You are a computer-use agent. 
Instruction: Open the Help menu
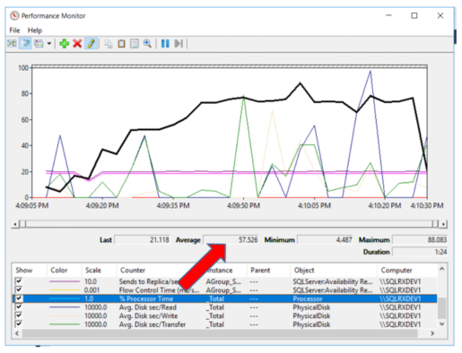[35, 30]
